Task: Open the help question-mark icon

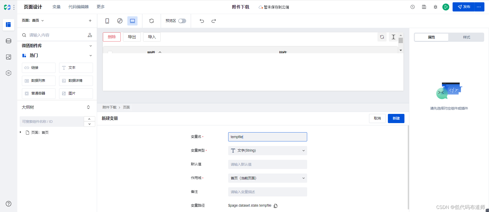Action: pyautogui.click(x=8, y=204)
